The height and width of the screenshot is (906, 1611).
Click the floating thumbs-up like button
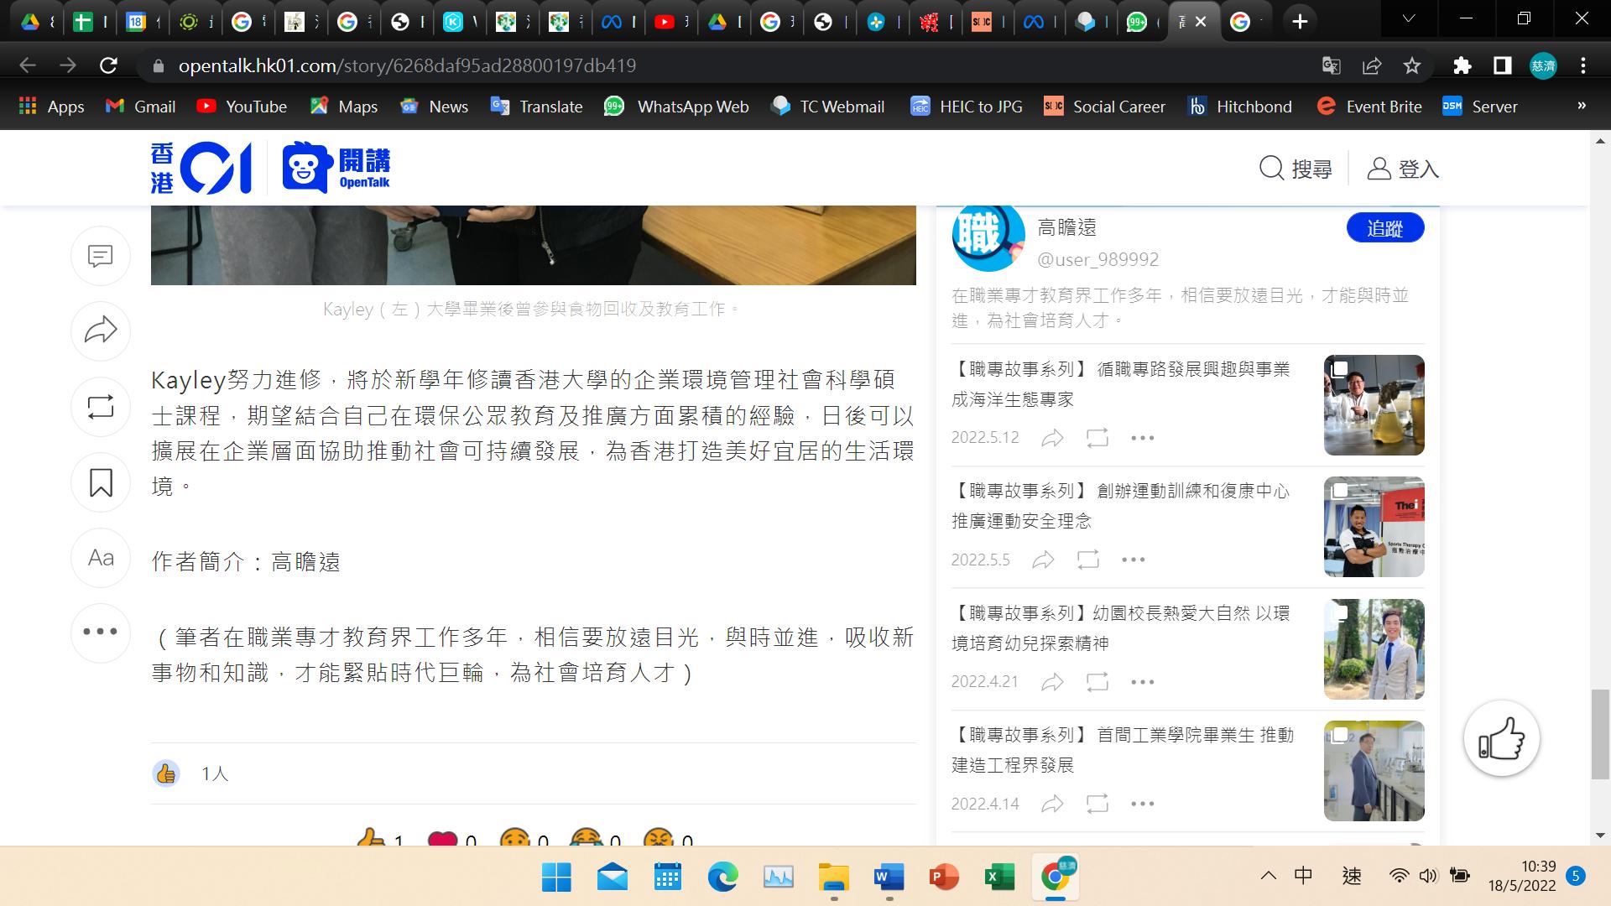click(1501, 739)
